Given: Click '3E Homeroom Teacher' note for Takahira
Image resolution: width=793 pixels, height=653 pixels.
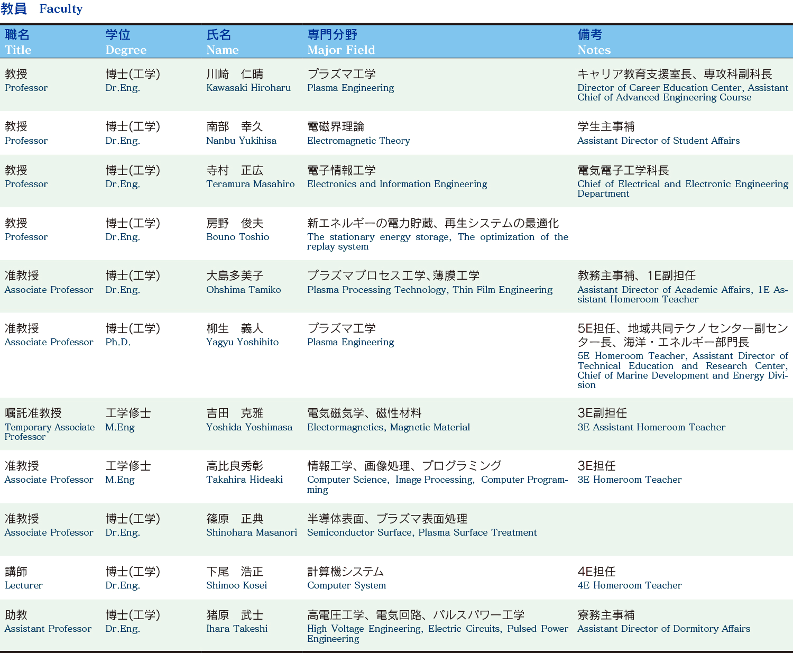Looking at the screenshot, I should pyautogui.click(x=629, y=480).
